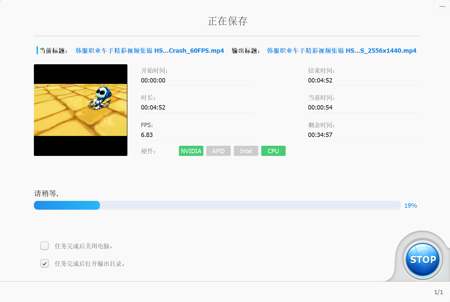Click the FPS value 6.83
450x302 pixels.
(147, 135)
